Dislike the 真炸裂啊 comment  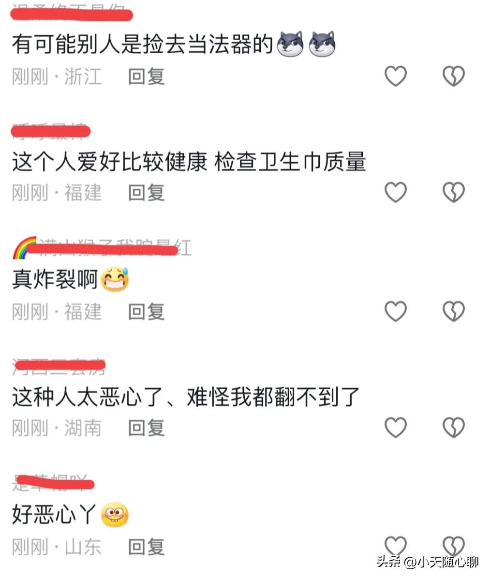[453, 311]
